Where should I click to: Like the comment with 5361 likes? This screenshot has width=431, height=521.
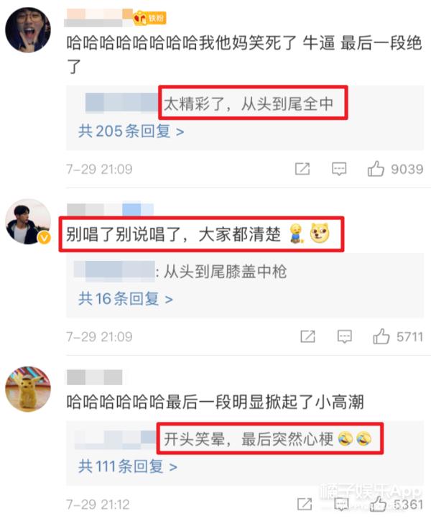pyautogui.click(x=378, y=504)
